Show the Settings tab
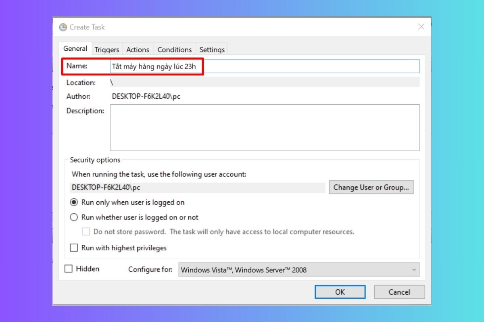 point(212,50)
